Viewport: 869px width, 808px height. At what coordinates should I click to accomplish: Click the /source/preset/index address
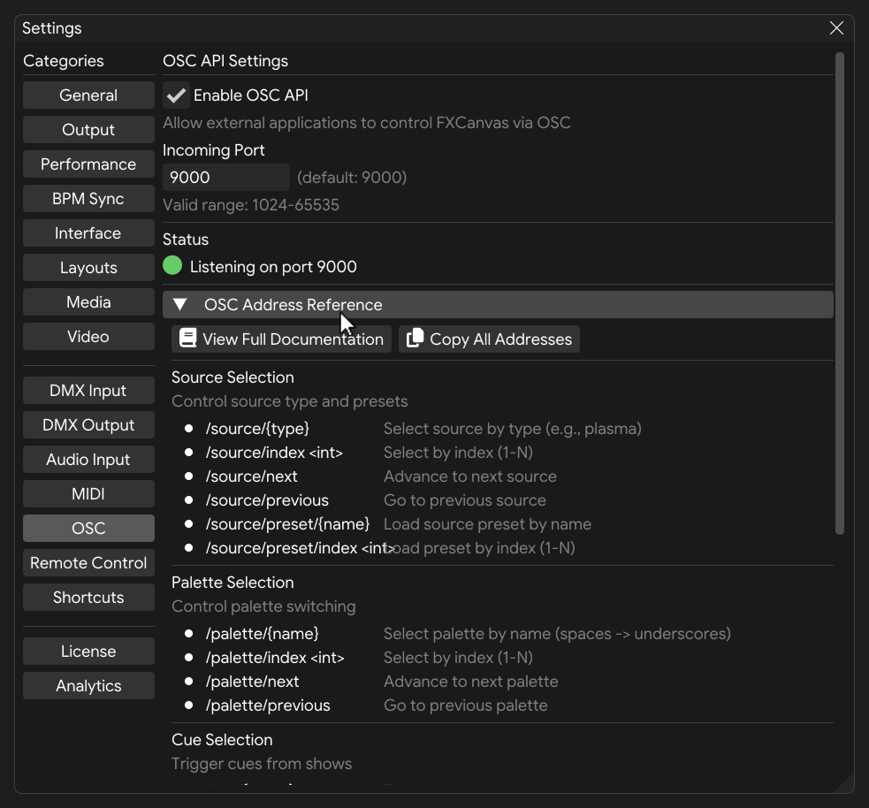point(300,547)
